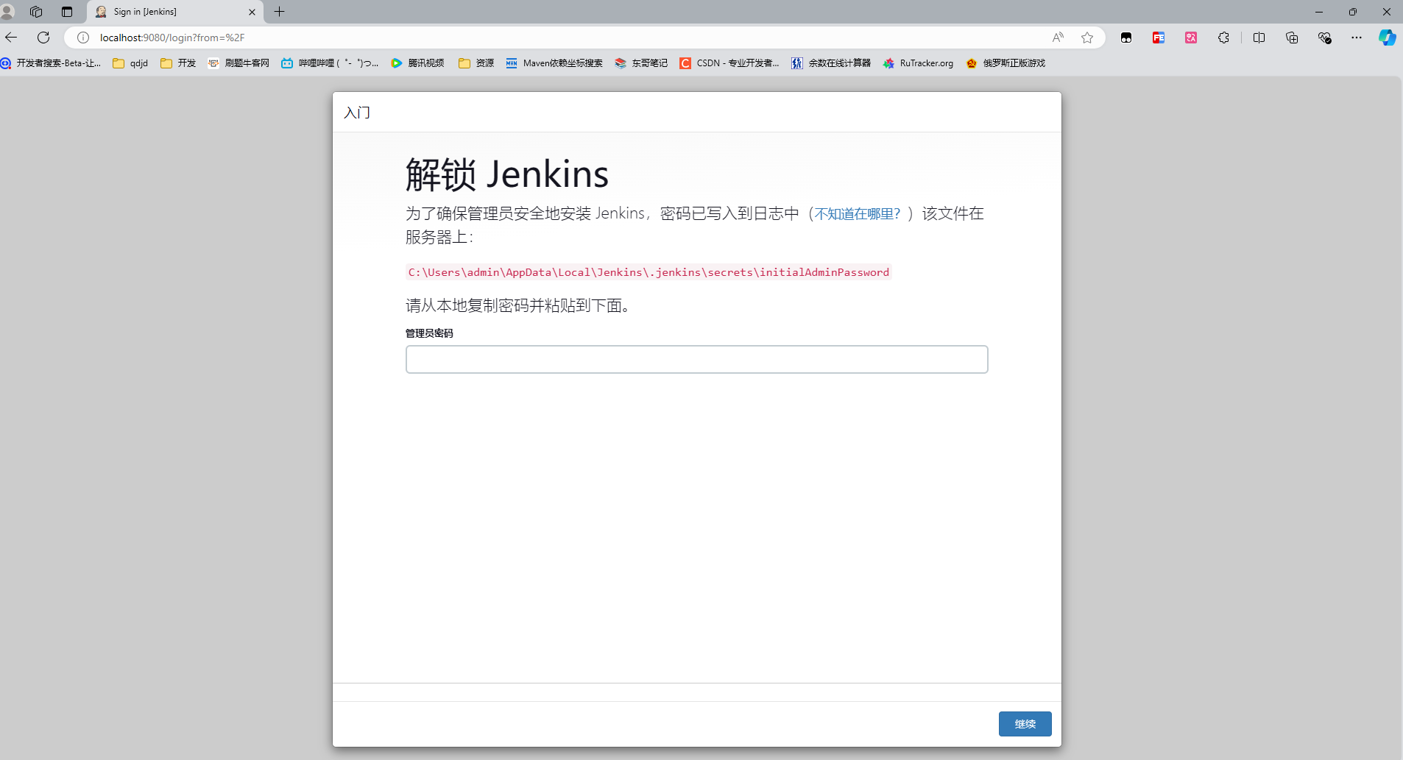1403x760 pixels.
Task: Add the page to favorites
Action: tap(1088, 38)
